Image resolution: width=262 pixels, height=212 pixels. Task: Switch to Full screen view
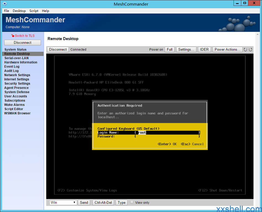tap(170, 50)
